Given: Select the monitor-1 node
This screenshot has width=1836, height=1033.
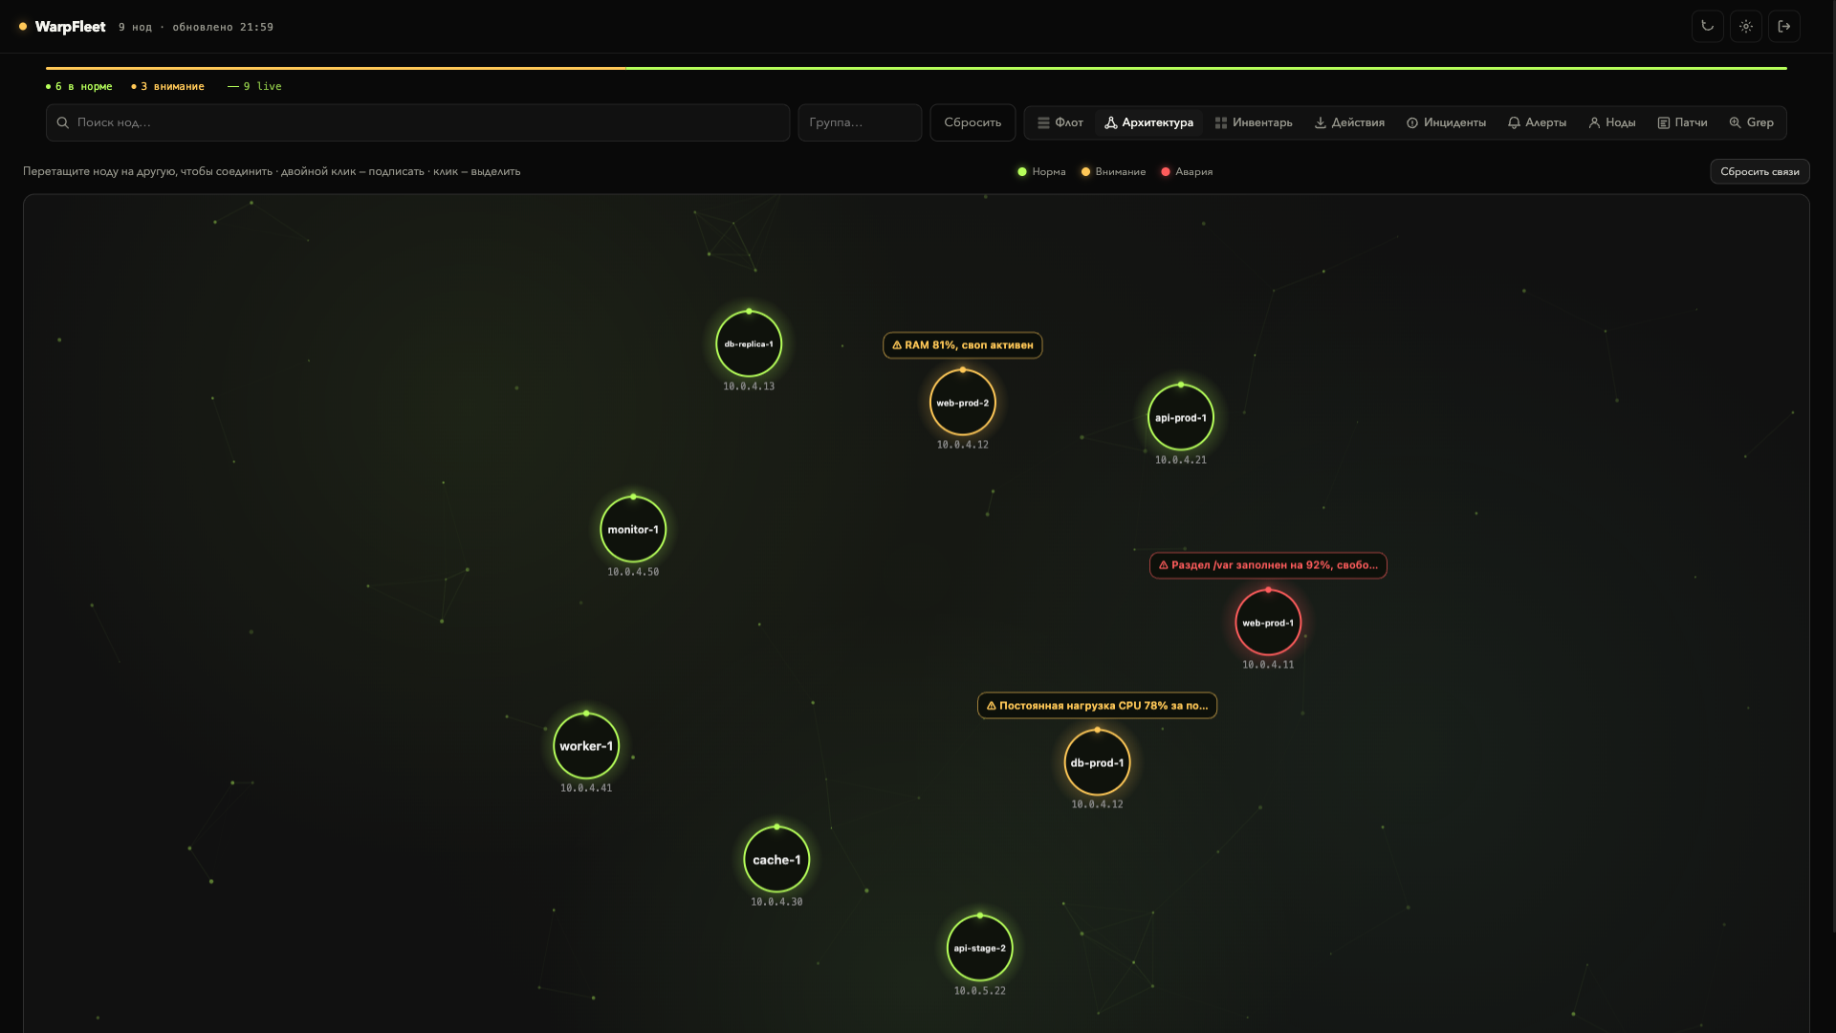Looking at the screenshot, I should [x=633, y=529].
